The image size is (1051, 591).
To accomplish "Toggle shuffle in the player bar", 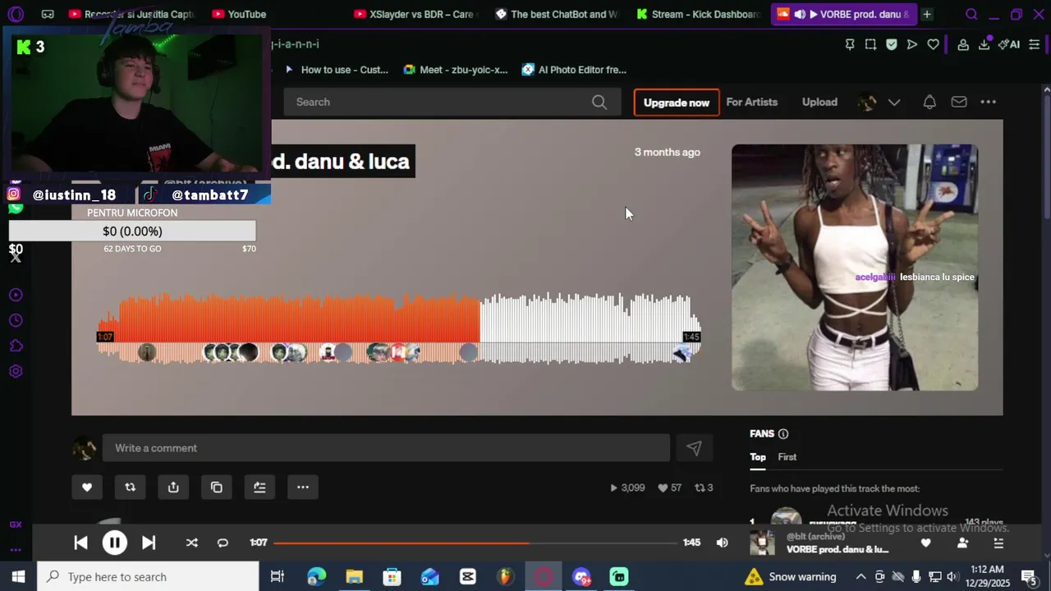I will tap(191, 543).
